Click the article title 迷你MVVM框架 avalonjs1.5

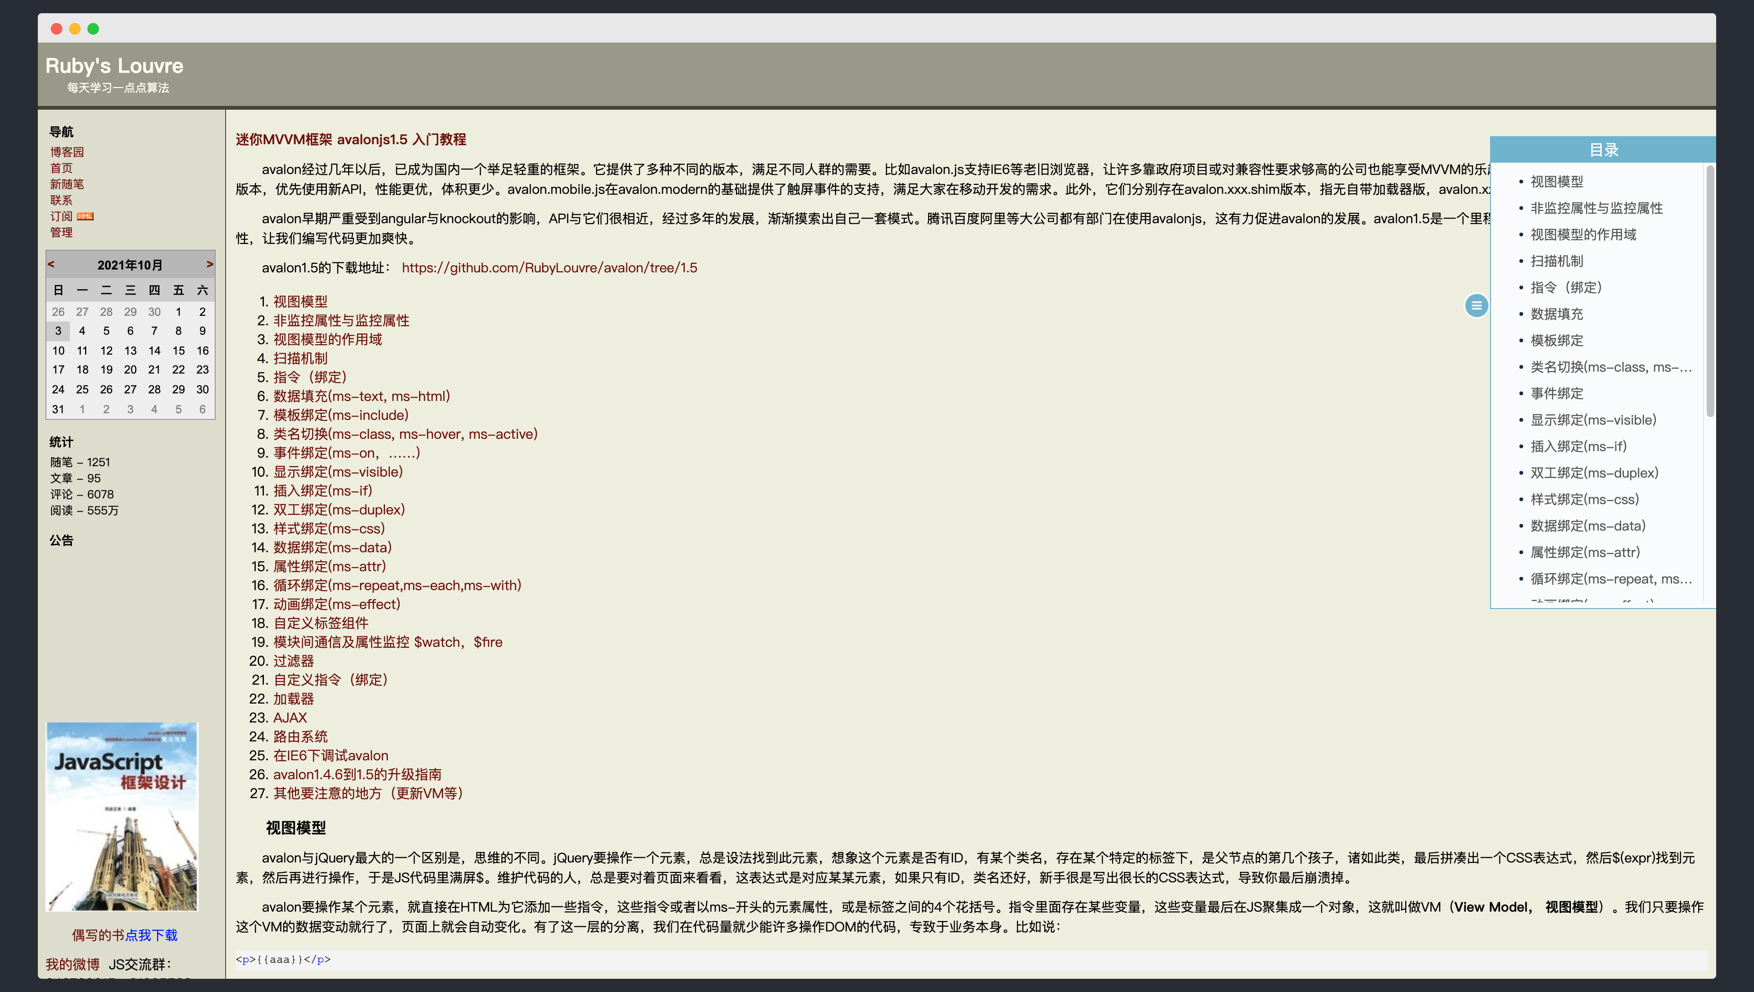[350, 139]
